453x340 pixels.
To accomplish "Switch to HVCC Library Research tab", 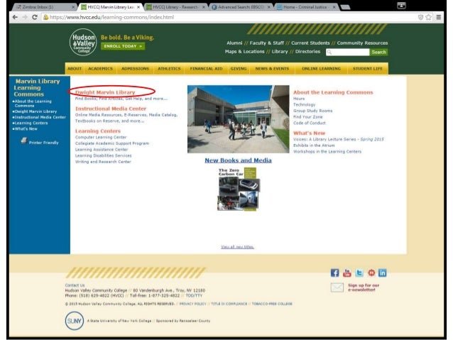I will point(175,7).
